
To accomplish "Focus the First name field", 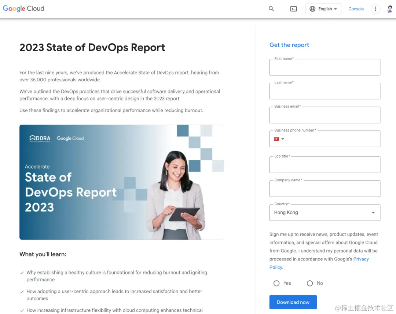I will (325, 67).
